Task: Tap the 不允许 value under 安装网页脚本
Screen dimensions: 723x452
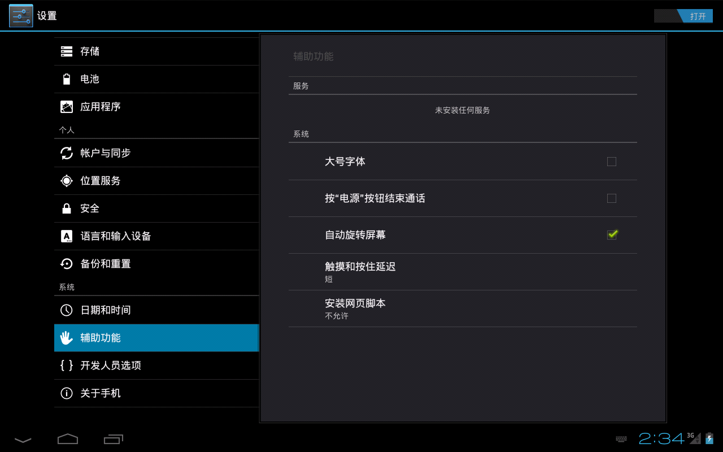Action: pyautogui.click(x=337, y=316)
